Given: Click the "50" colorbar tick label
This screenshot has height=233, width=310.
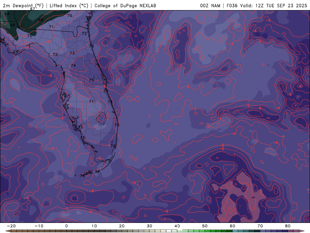Looking at the screenshot, I should point(205,226).
